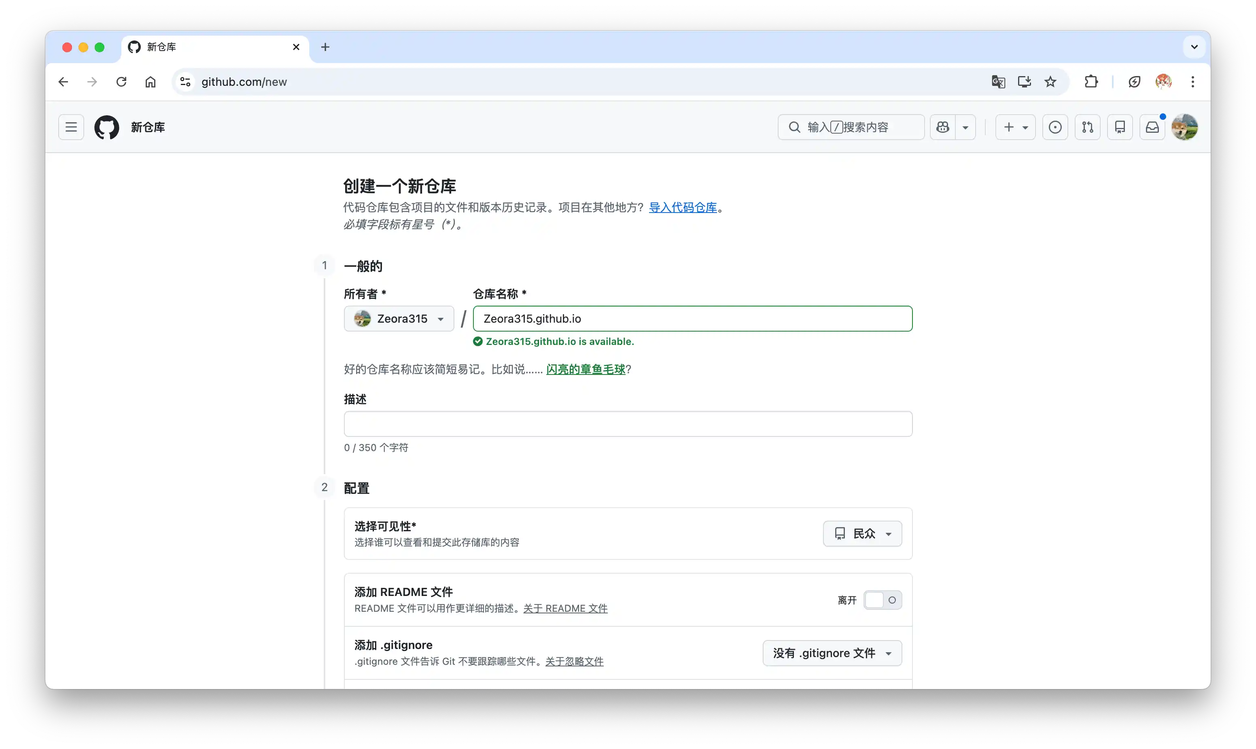Open the create new plus menu
Image resolution: width=1256 pixels, height=749 pixels.
coord(1015,127)
